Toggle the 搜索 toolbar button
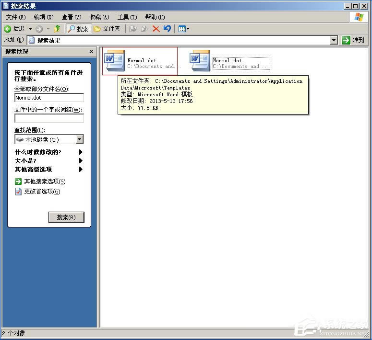This screenshot has width=372, height=340. tap(79, 29)
